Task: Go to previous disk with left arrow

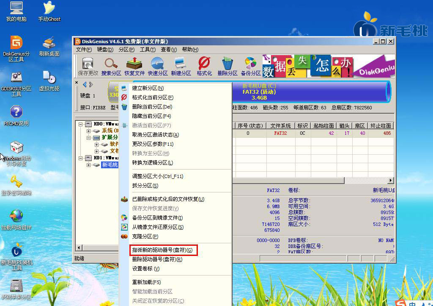Action: point(85,85)
